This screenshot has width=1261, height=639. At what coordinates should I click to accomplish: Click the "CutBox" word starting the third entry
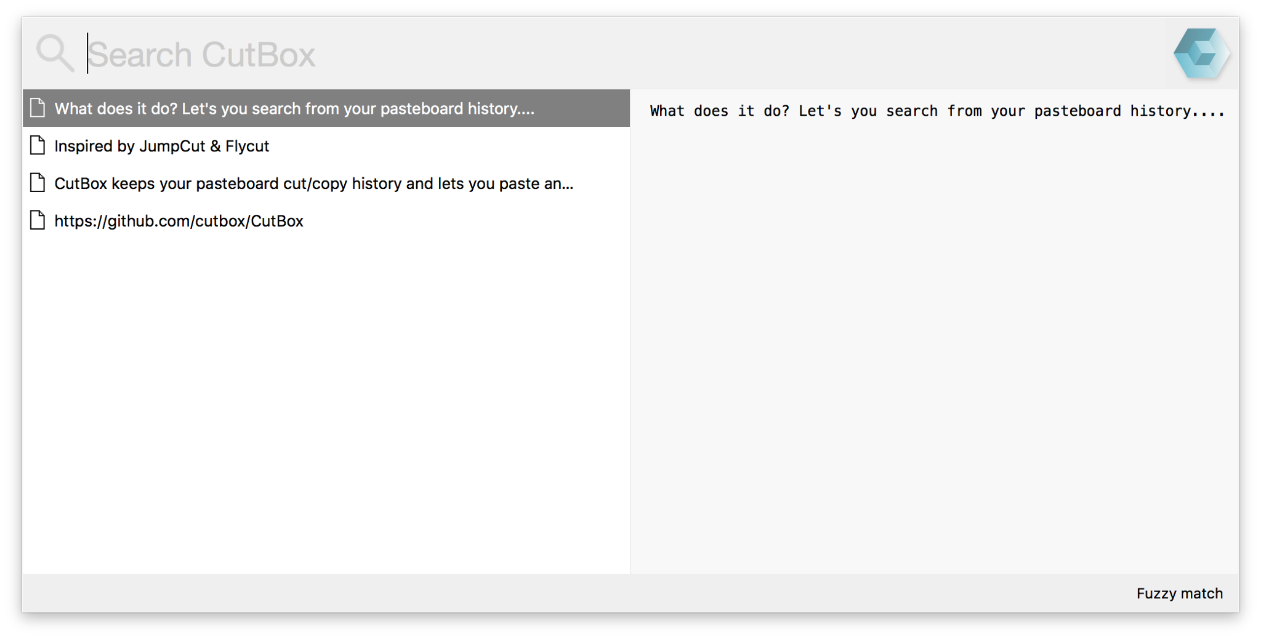tap(81, 183)
